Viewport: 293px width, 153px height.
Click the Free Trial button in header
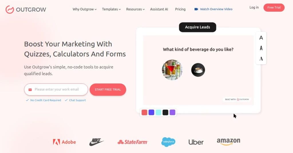click(274, 8)
